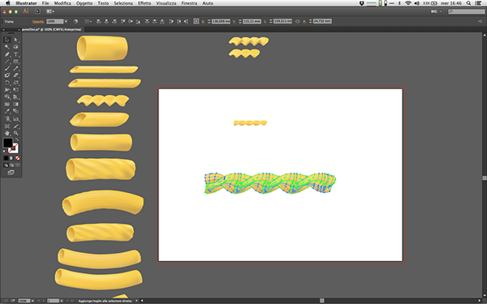
Task: Swap fill and stroke colors
Action: pyautogui.click(x=17, y=139)
